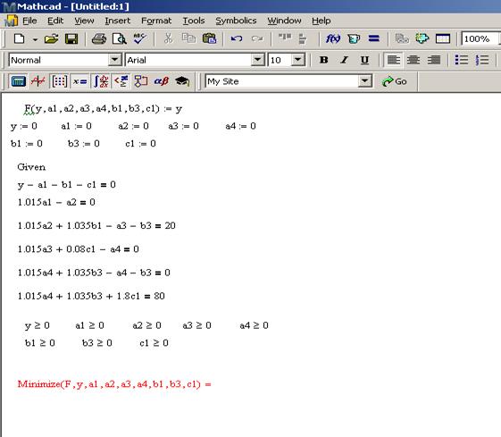Select the Minimize function expression
The width and height of the screenshot is (501, 437).
(114, 384)
